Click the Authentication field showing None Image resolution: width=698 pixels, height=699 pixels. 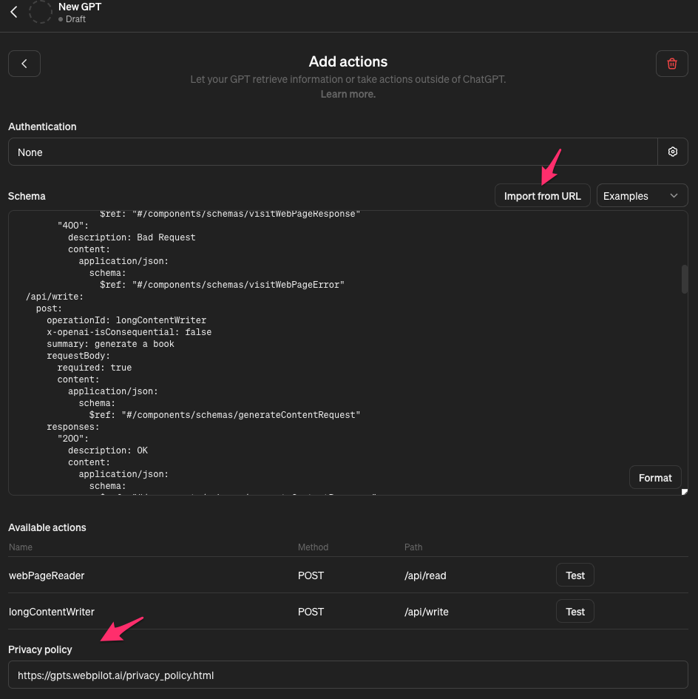coord(333,152)
